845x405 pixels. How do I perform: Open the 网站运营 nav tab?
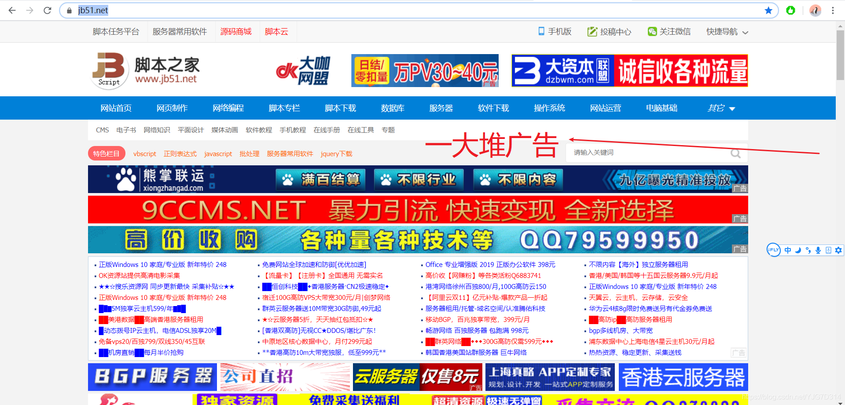pyautogui.click(x=606, y=108)
